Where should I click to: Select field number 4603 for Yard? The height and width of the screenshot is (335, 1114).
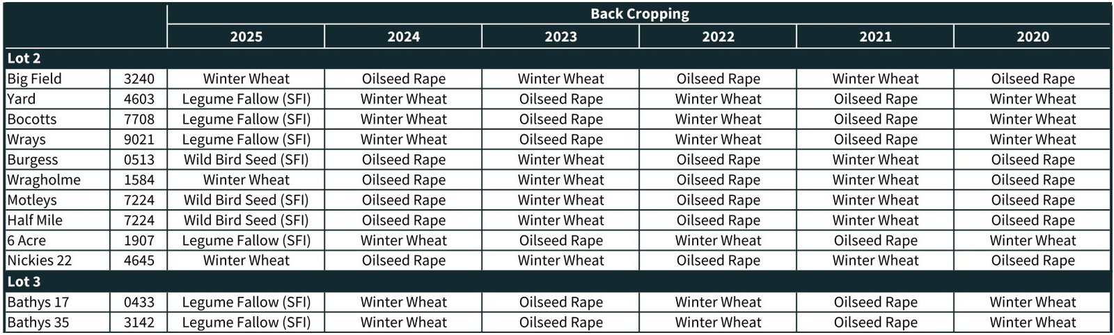[x=139, y=99]
